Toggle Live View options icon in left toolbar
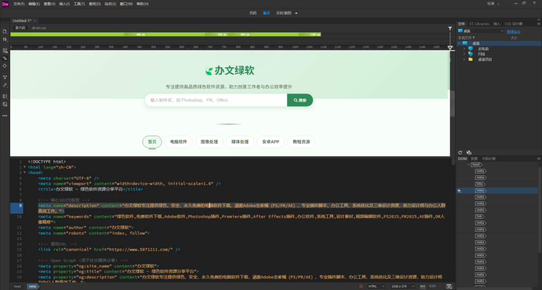The height and width of the screenshot is (290, 542). (5, 50)
